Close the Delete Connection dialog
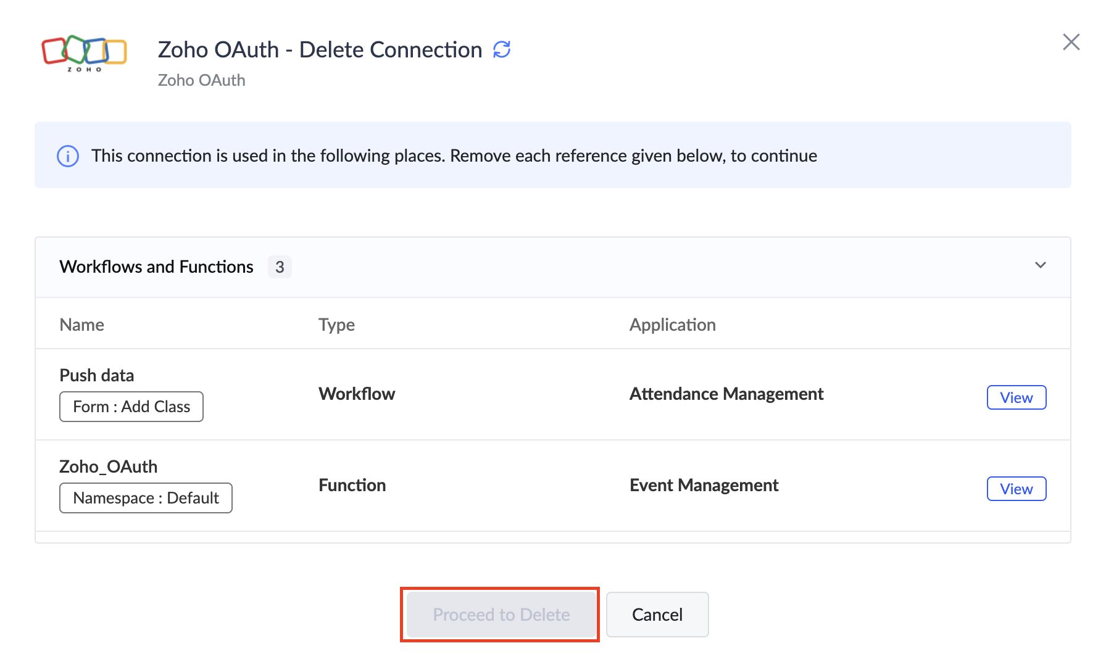This screenshot has height=659, width=1106. [1071, 42]
